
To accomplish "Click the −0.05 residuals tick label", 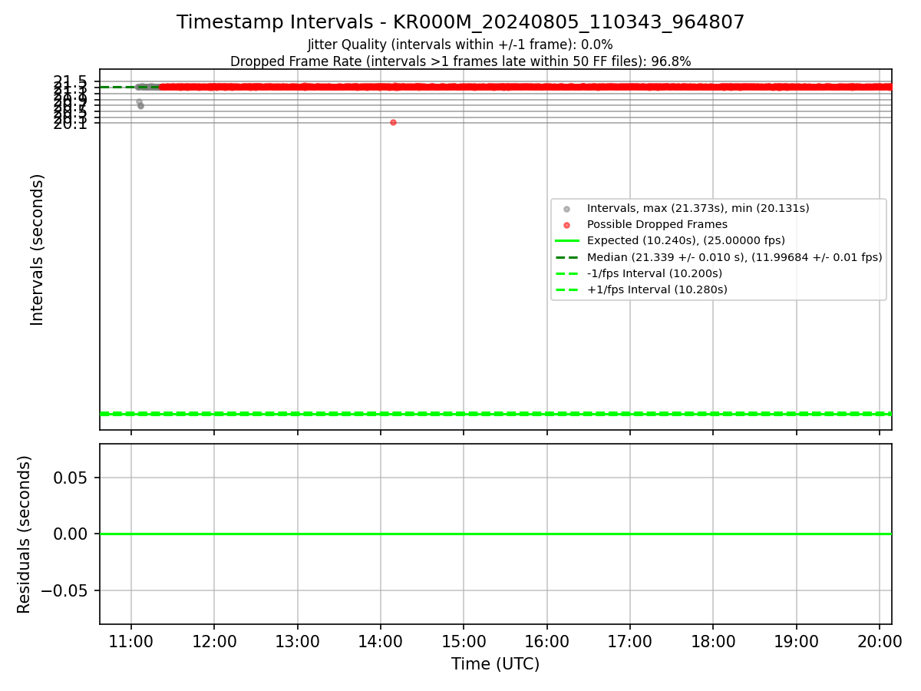I will 63,590.
